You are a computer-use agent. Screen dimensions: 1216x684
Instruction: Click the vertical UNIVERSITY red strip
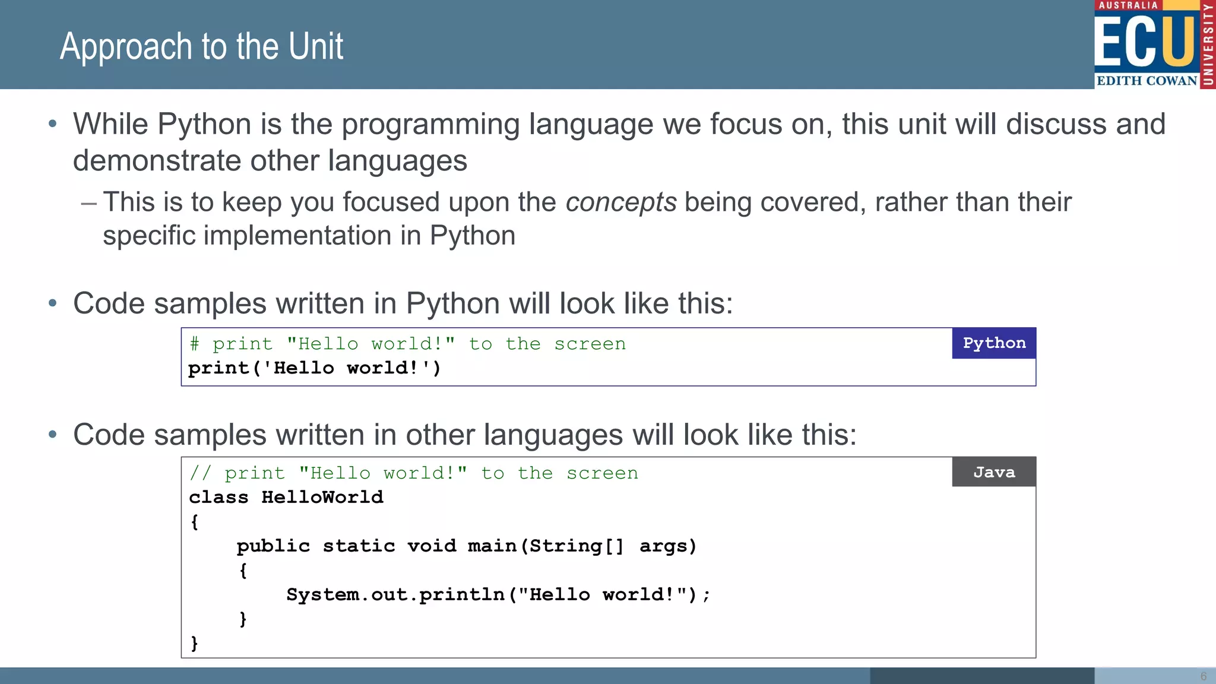1208,45
